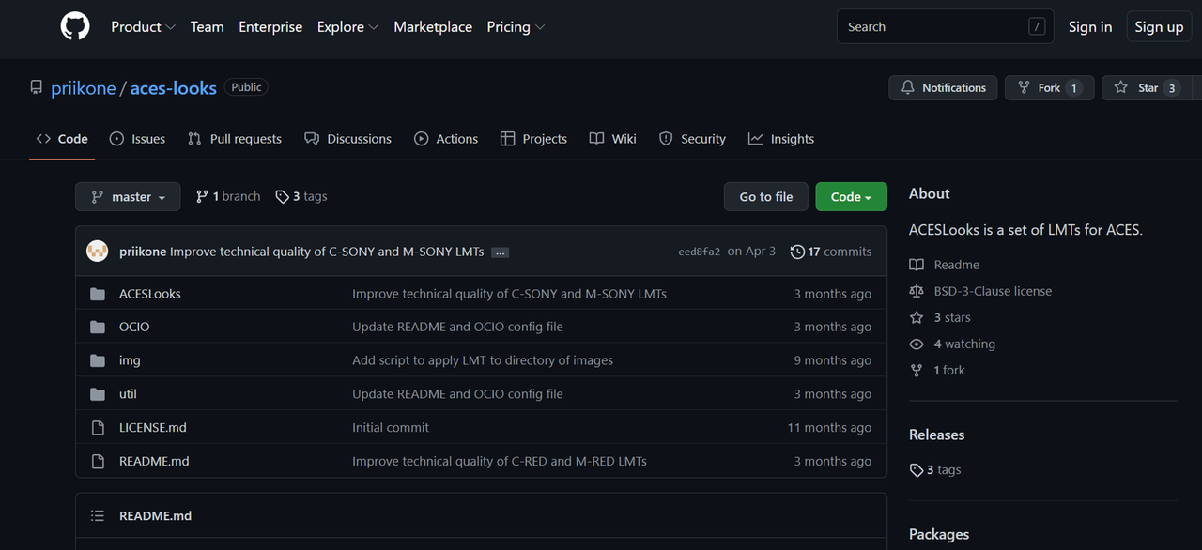The width and height of the screenshot is (1202, 550).
Task: Open the Enterprise page
Action: click(270, 27)
